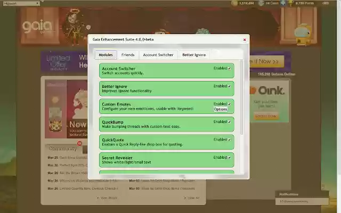Image resolution: width=341 pixels, height=213 pixels.
Task: Disable the Custom Emotes module checkbox
Action: pos(229,104)
